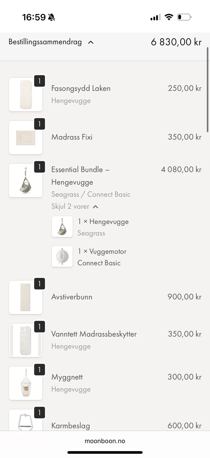Tap the Madrass Fixi product image
Image resolution: width=210 pixels, height=458 pixels.
tap(26, 137)
